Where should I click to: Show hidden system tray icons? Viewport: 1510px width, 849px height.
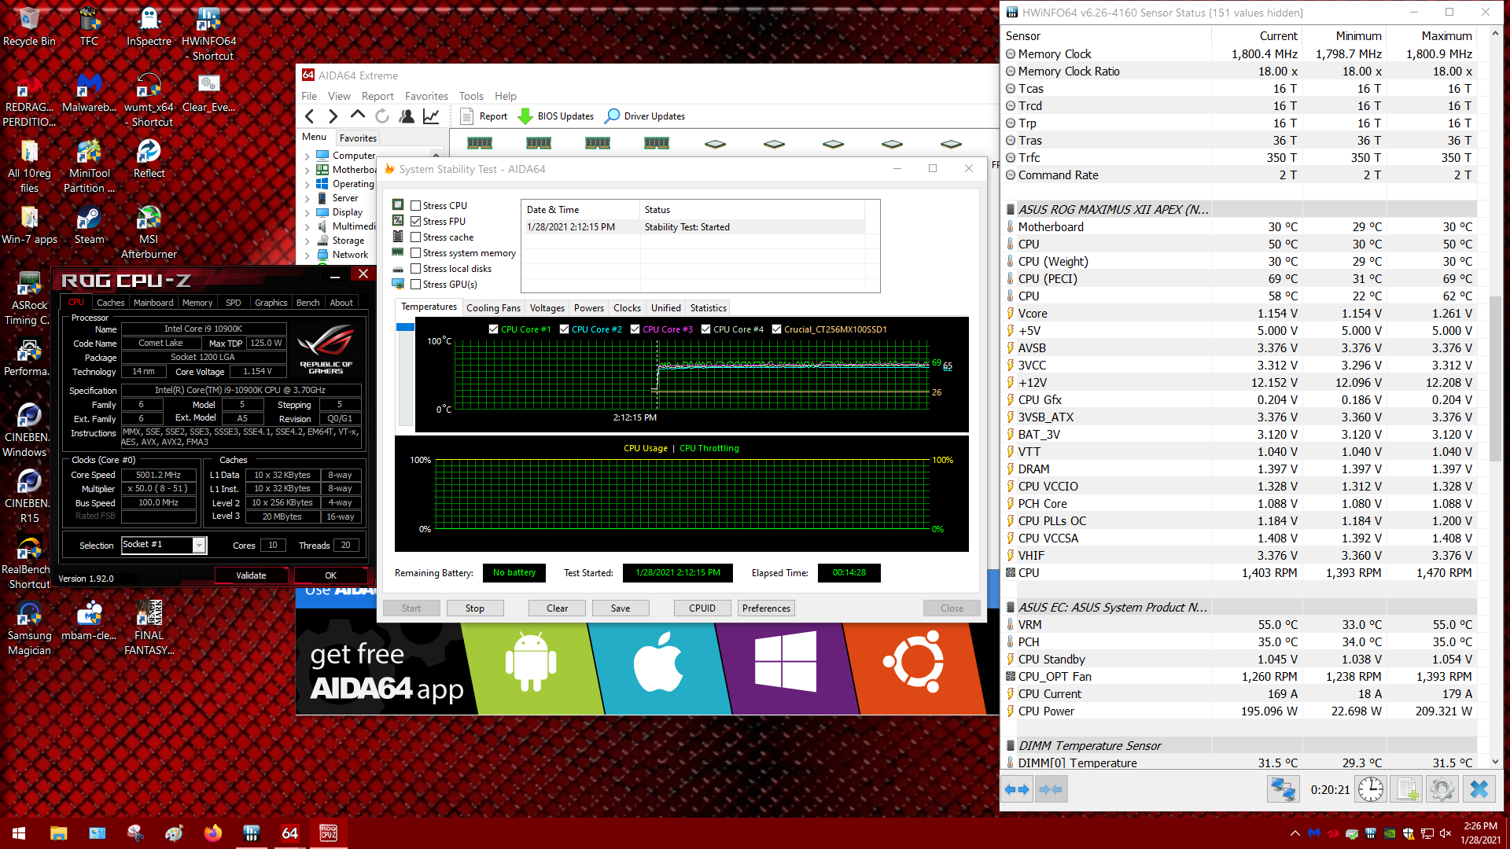(x=1295, y=833)
